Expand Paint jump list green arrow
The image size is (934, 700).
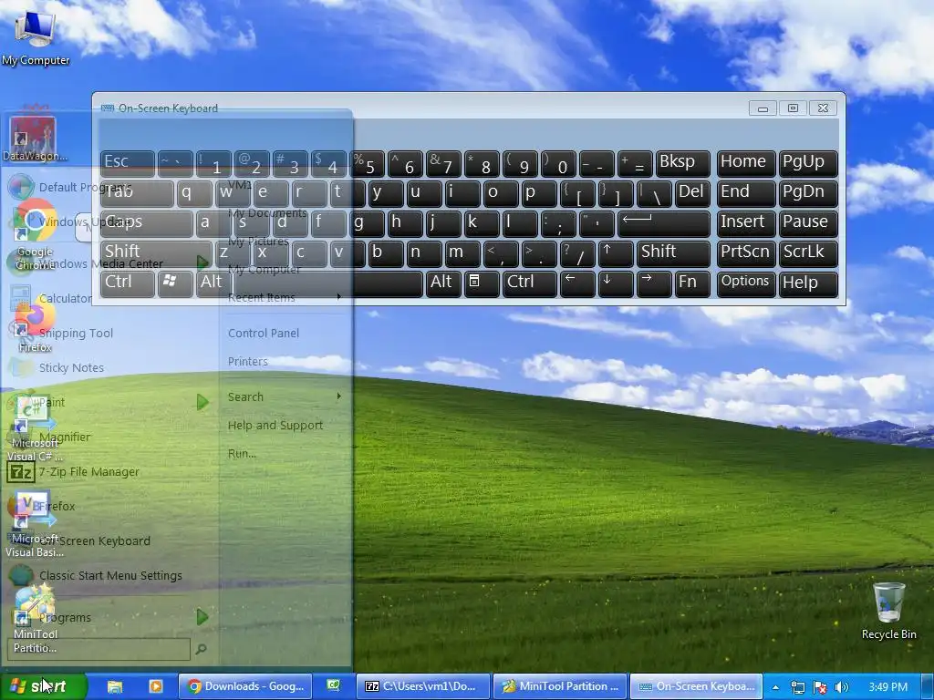pyautogui.click(x=202, y=402)
